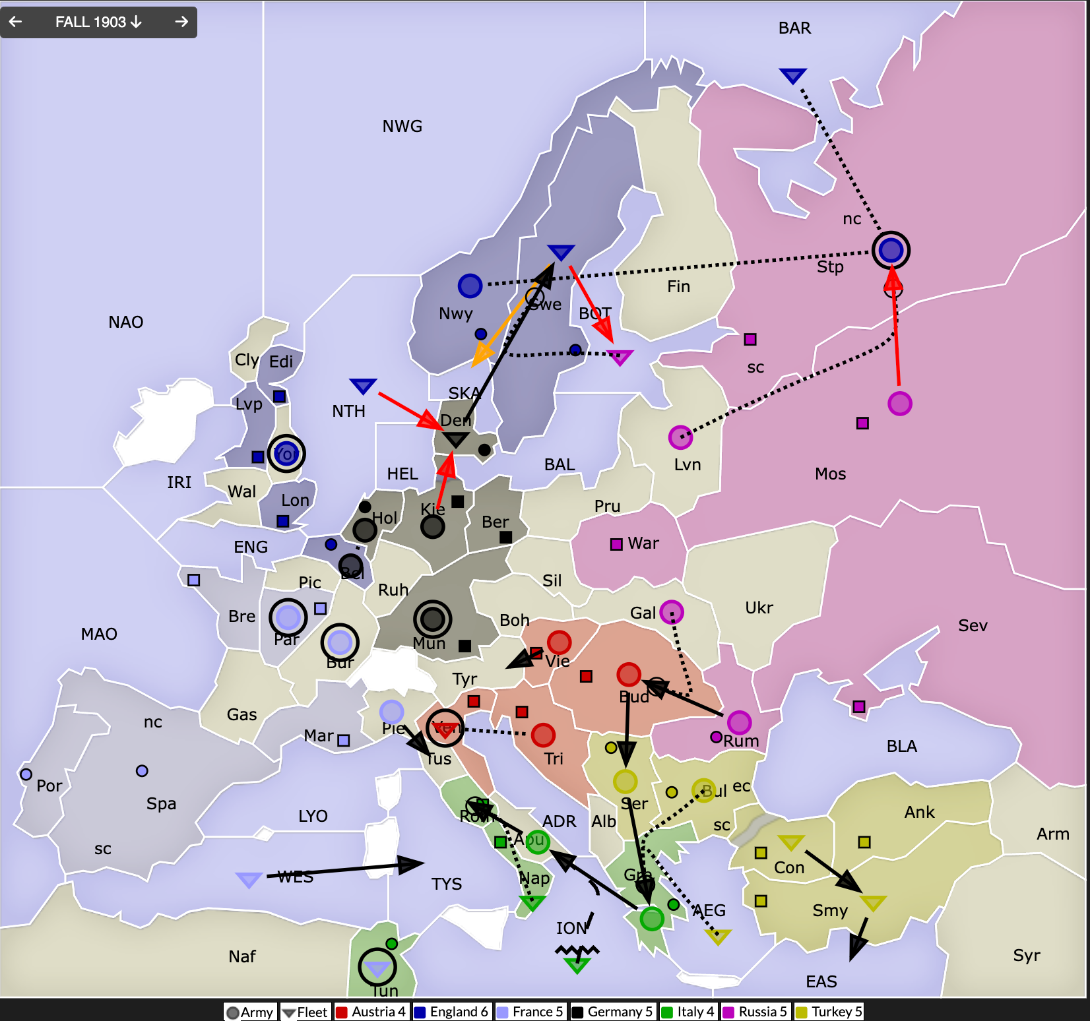Screen dimensions: 1090x1021
Task: Open the FALL 1903 phase dropdown
Action: coord(98,22)
